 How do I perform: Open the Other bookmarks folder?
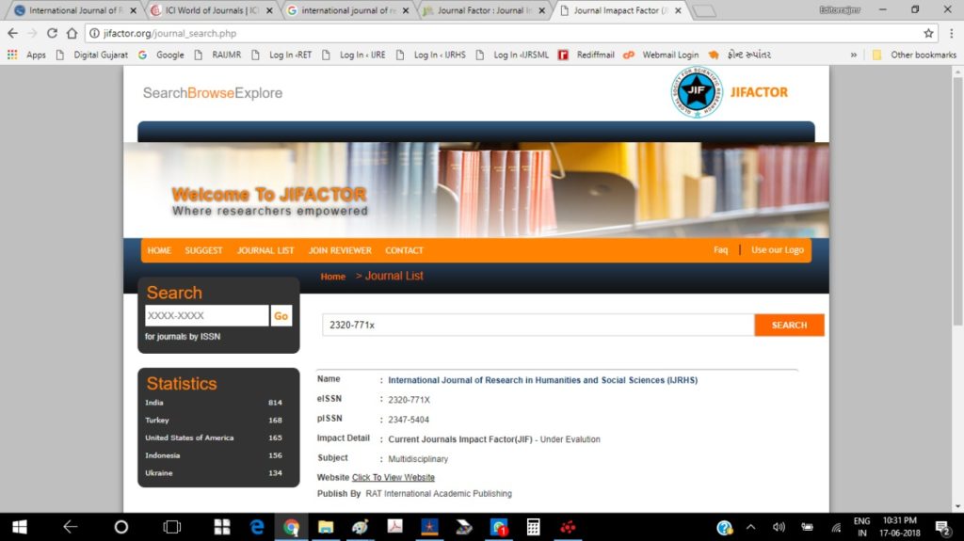coord(914,55)
